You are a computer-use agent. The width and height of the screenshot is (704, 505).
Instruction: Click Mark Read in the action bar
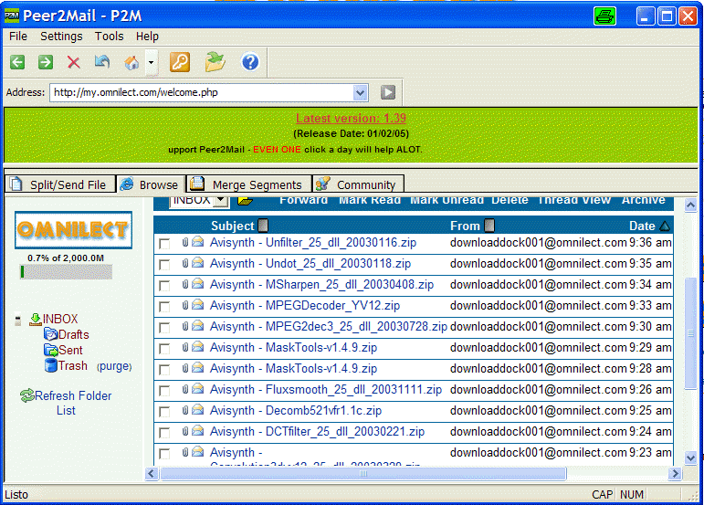coord(370,200)
